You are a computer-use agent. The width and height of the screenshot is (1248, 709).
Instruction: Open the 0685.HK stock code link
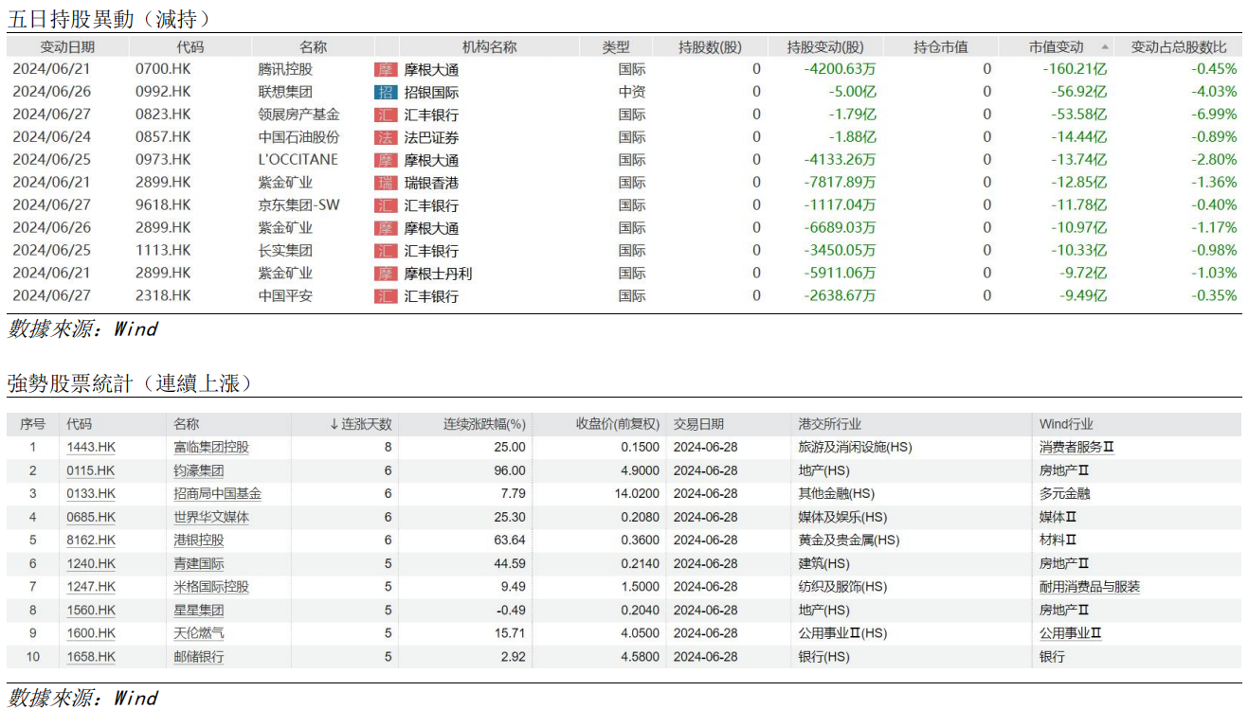(91, 517)
